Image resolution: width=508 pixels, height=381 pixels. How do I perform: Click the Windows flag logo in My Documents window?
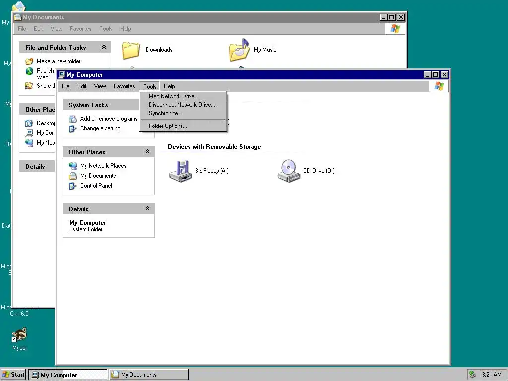pyautogui.click(x=395, y=28)
